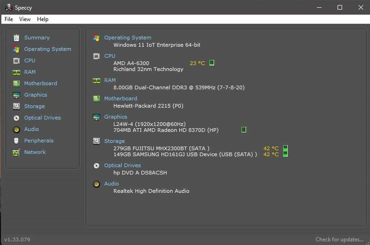
Task: Click the RAM heading link in summary
Action: click(110, 80)
